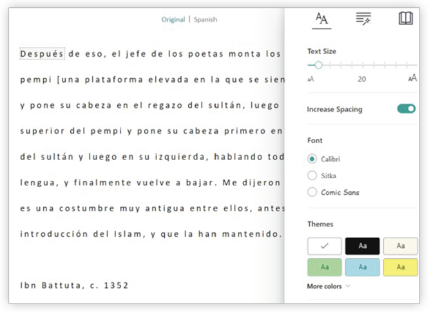Click the attribution Ibn Battuta, c. 1352
Screen dimensions: 429x315
(x=74, y=285)
